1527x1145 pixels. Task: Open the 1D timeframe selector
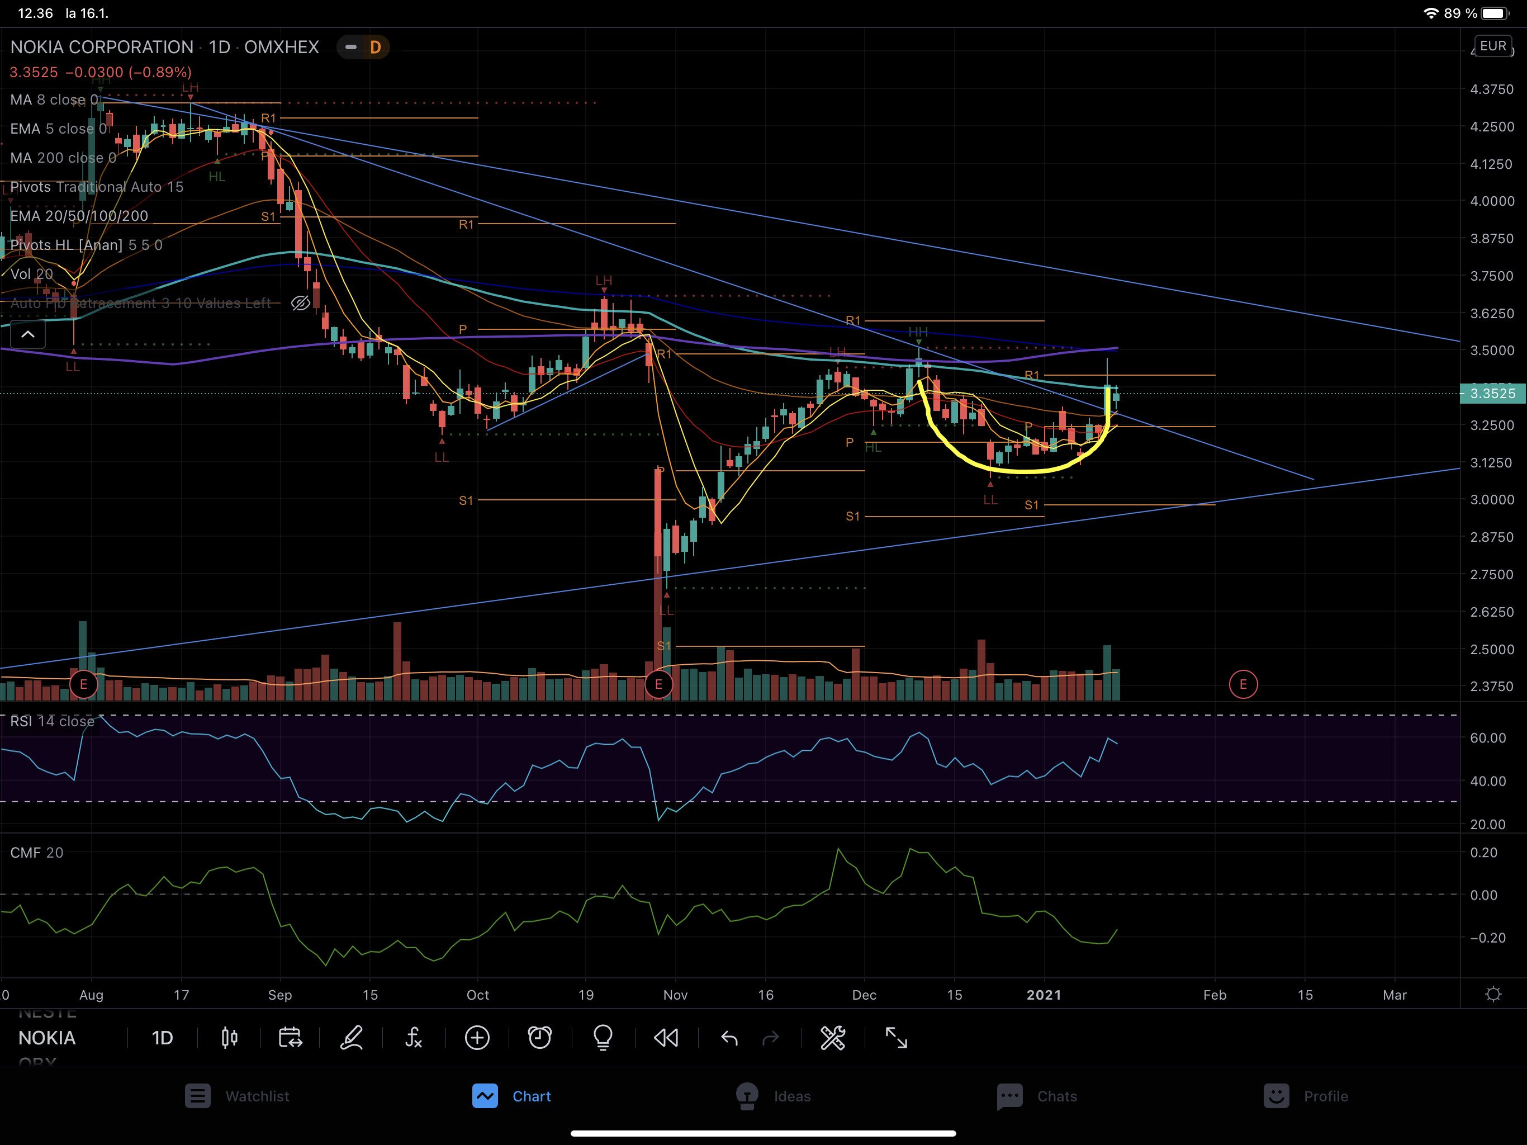coord(162,1038)
